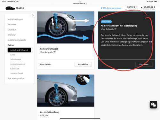
Task: Select Ausstattungspakete in sidebar
Action: click(x=17, y=40)
